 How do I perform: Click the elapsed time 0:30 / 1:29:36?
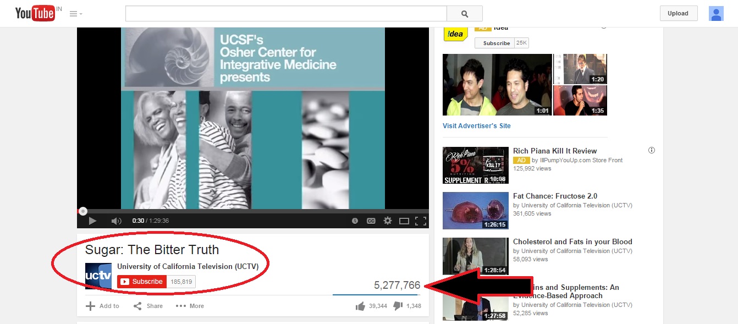[150, 221]
